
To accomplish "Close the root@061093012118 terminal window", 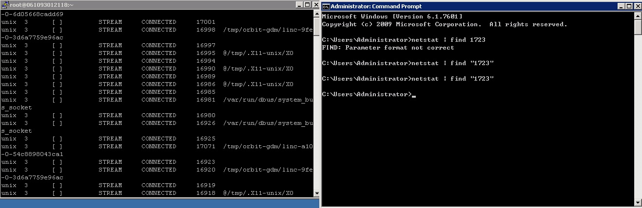I will click(x=315, y=4).
